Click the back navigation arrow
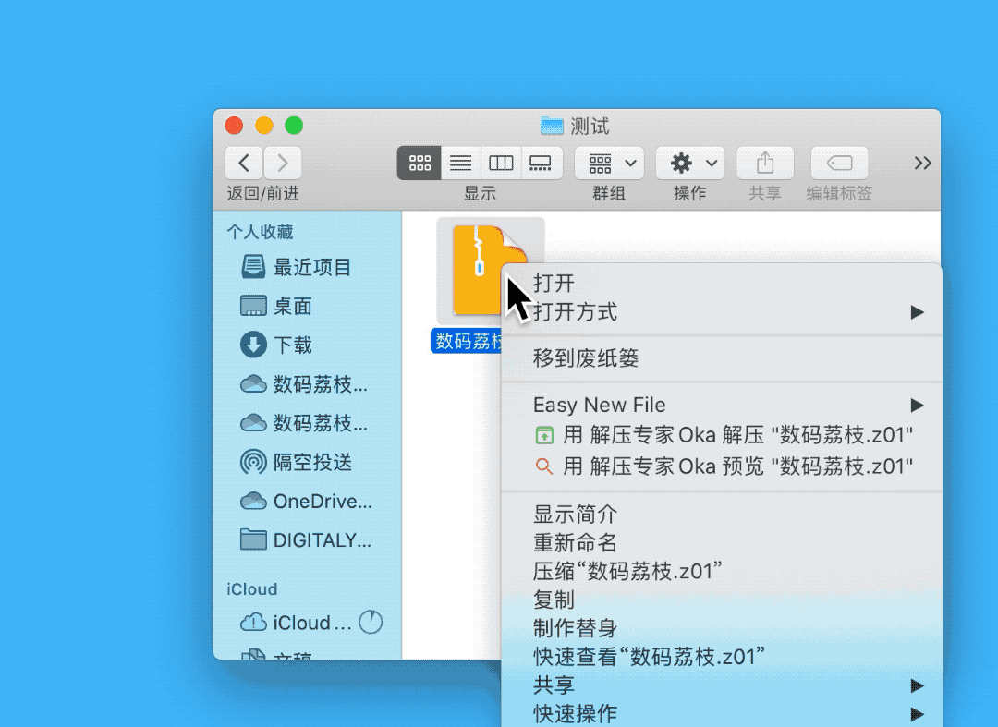Image resolution: width=998 pixels, height=727 pixels. click(x=244, y=164)
